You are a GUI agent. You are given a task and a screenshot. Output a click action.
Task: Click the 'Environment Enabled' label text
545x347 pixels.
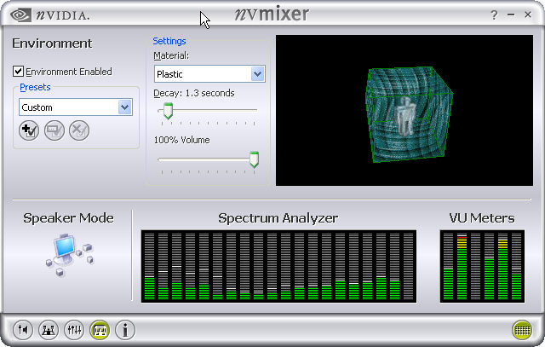(69, 72)
